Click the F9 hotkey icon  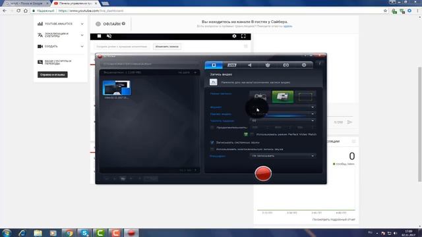(x=214, y=82)
